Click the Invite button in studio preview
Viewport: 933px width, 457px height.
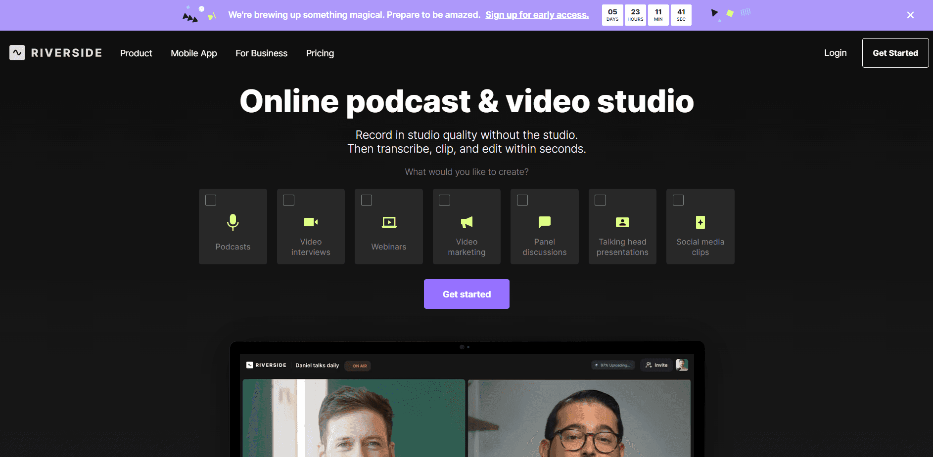point(656,365)
